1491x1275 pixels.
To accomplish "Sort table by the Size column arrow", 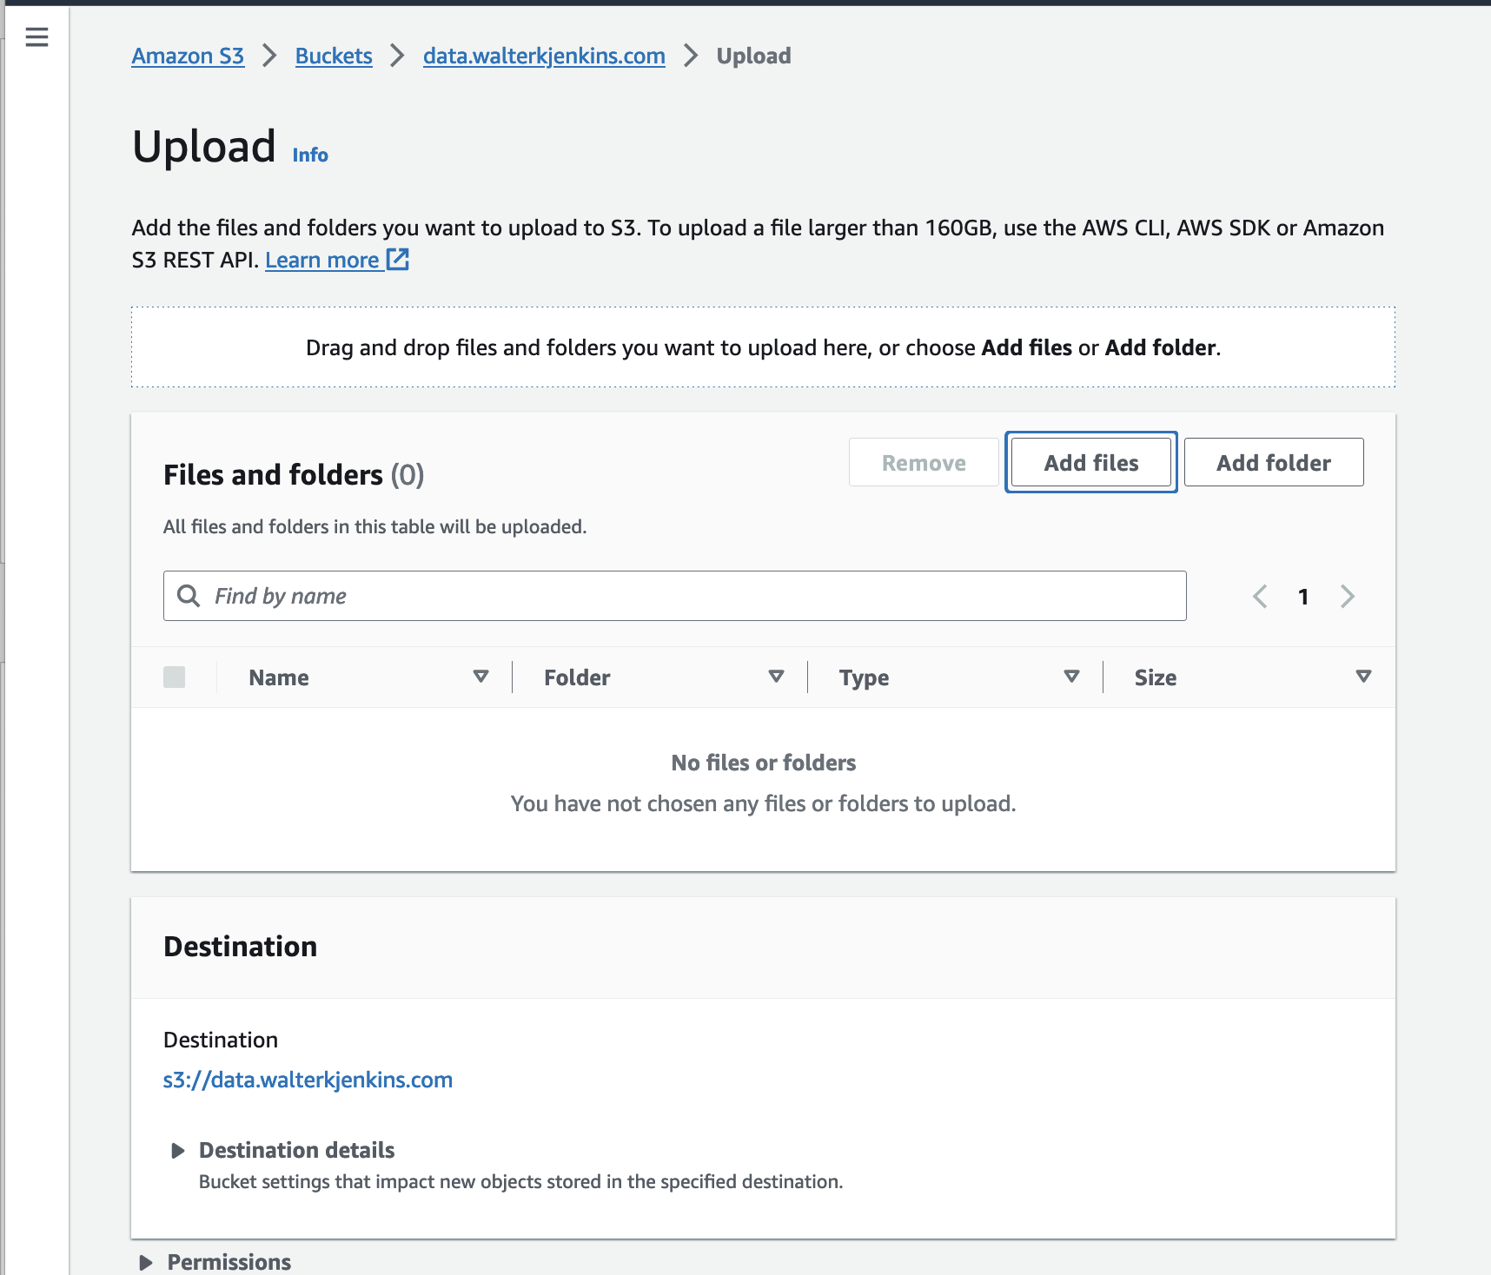I will (x=1363, y=677).
